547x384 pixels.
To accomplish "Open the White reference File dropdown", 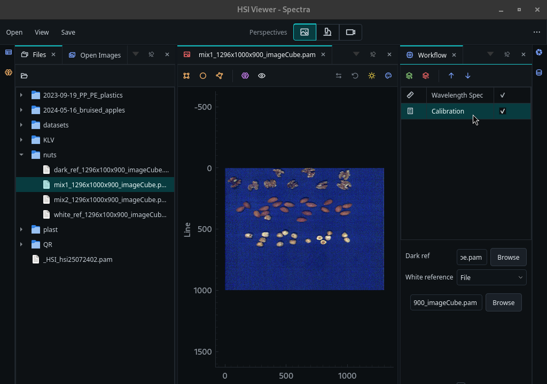I will [491, 277].
